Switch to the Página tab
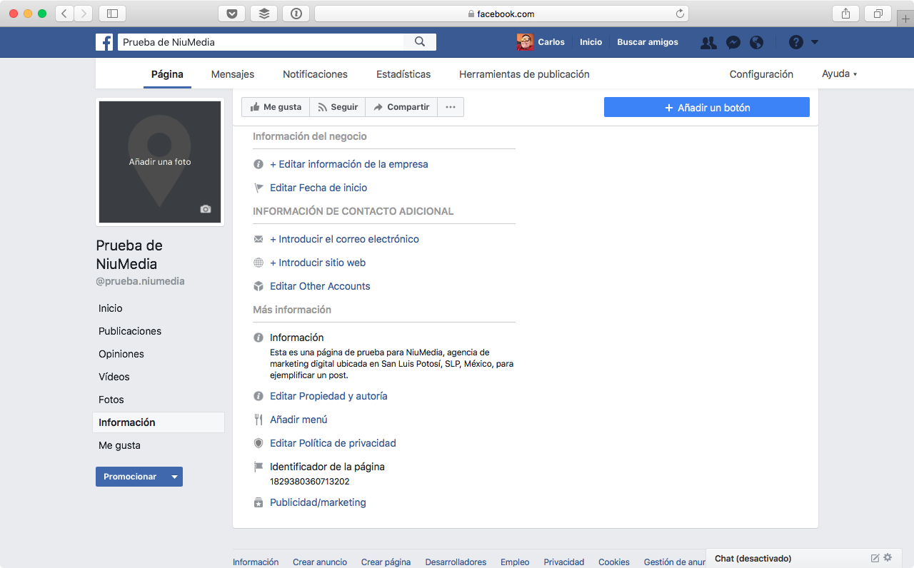Viewport: 914px width, 568px height. [167, 74]
